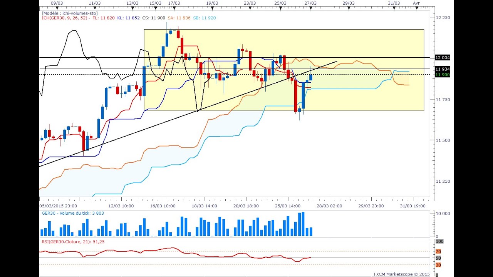Click the 12 004 price level marker
The height and width of the screenshot is (277, 493).
click(443, 58)
